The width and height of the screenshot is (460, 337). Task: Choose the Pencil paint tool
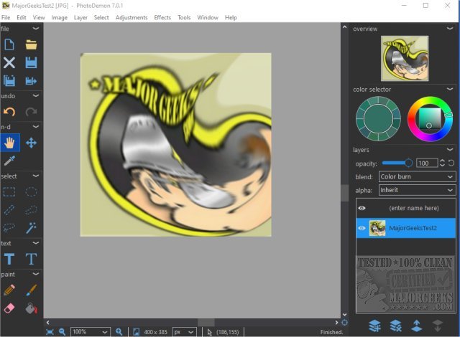(x=9, y=290)
